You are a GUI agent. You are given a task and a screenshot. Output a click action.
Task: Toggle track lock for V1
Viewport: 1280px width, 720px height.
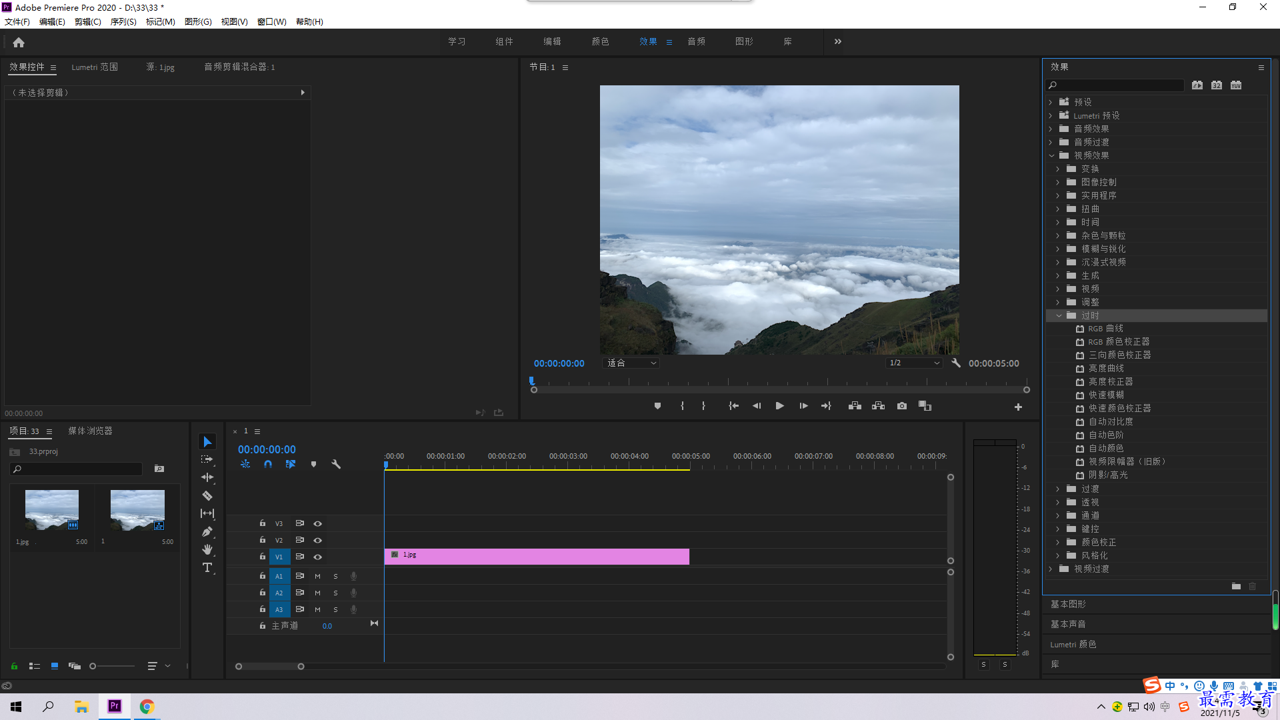coord(263,557)
